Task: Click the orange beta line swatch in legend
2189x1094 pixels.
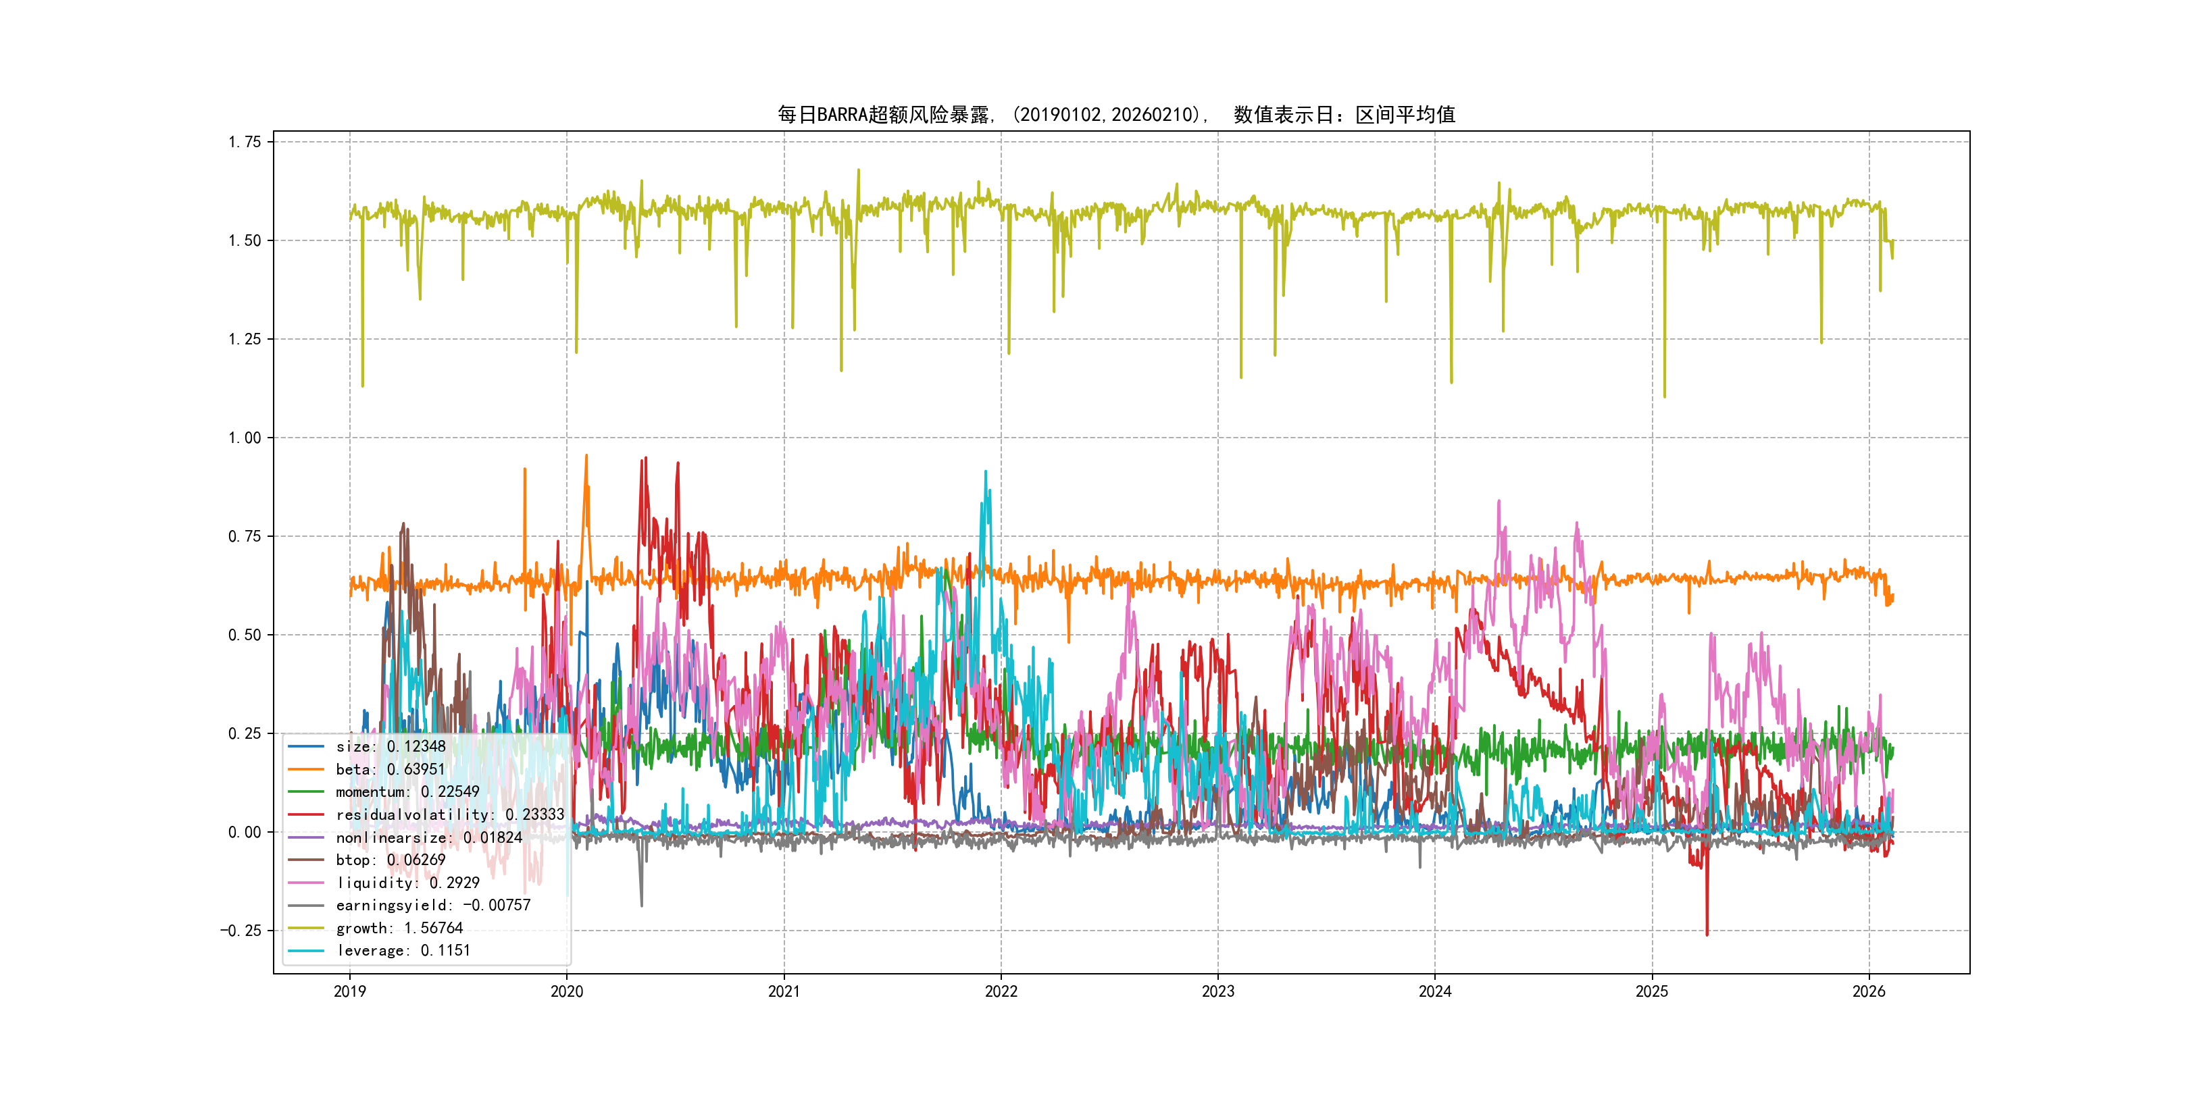Action: [306, 770]
